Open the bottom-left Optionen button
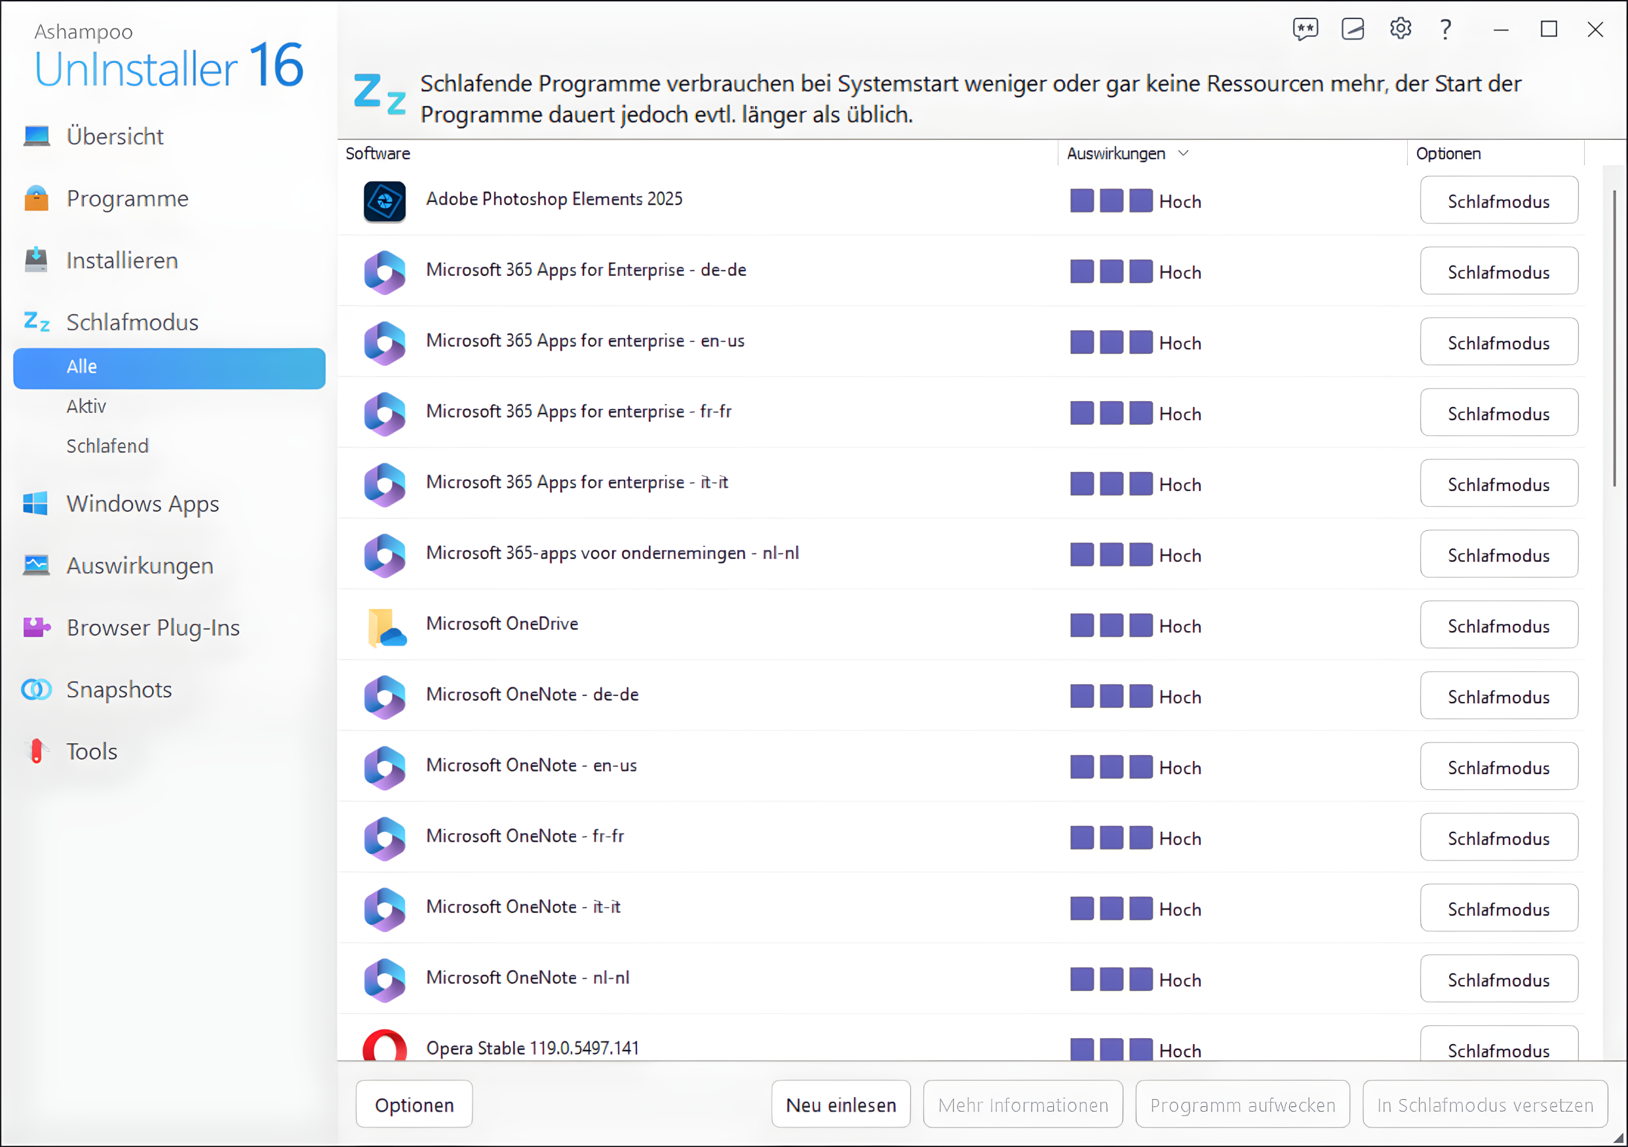 pos(414,1104)
